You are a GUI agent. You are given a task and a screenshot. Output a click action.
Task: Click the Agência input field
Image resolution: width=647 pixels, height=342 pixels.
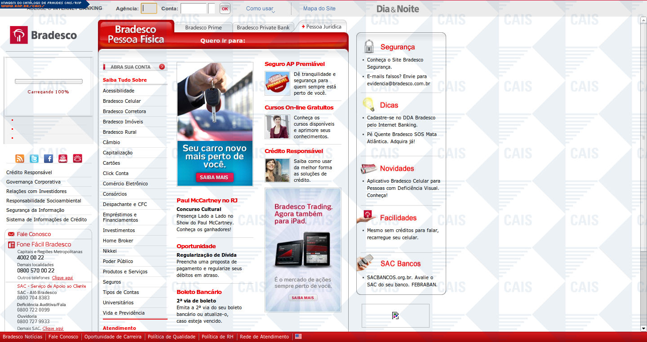click(149, 9)
